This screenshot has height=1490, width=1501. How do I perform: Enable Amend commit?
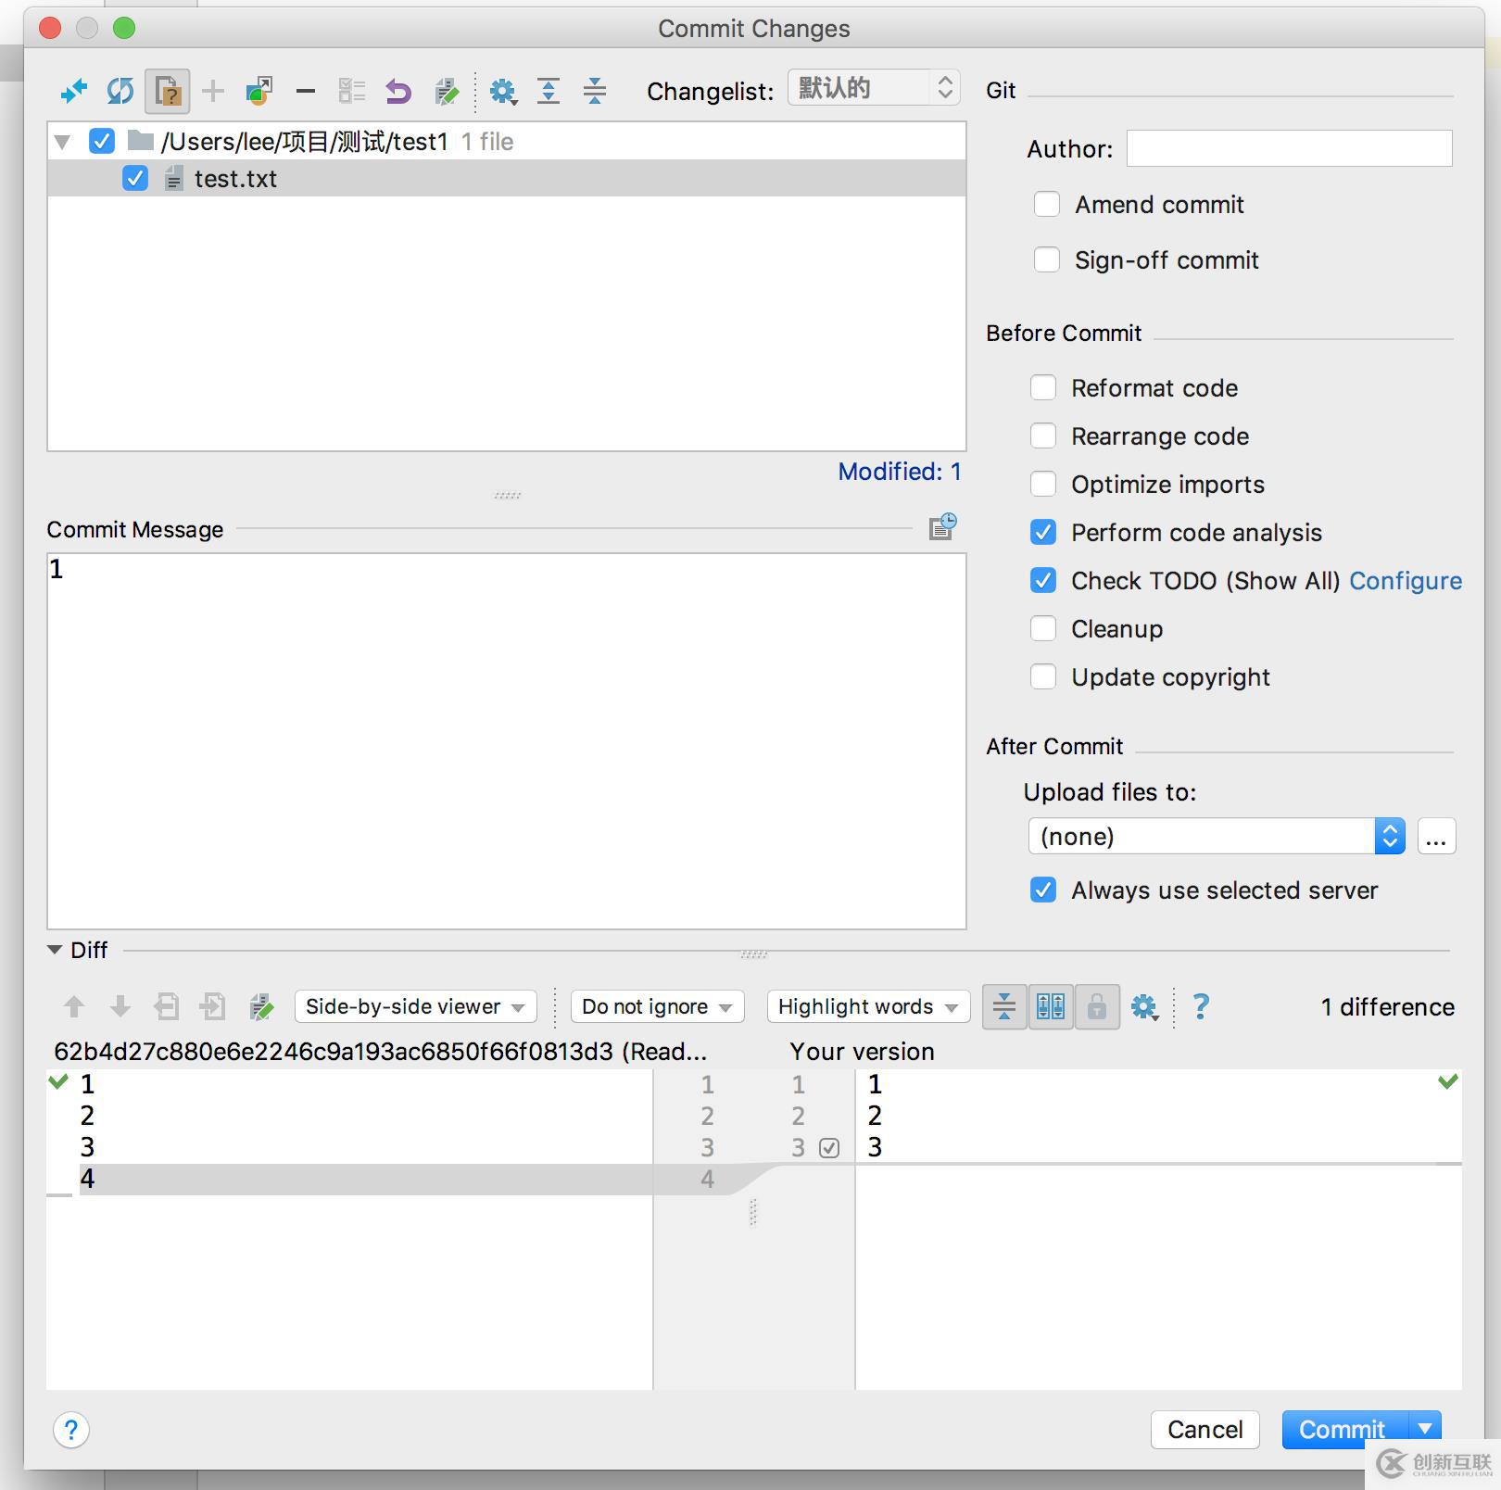pos(1047,204)
